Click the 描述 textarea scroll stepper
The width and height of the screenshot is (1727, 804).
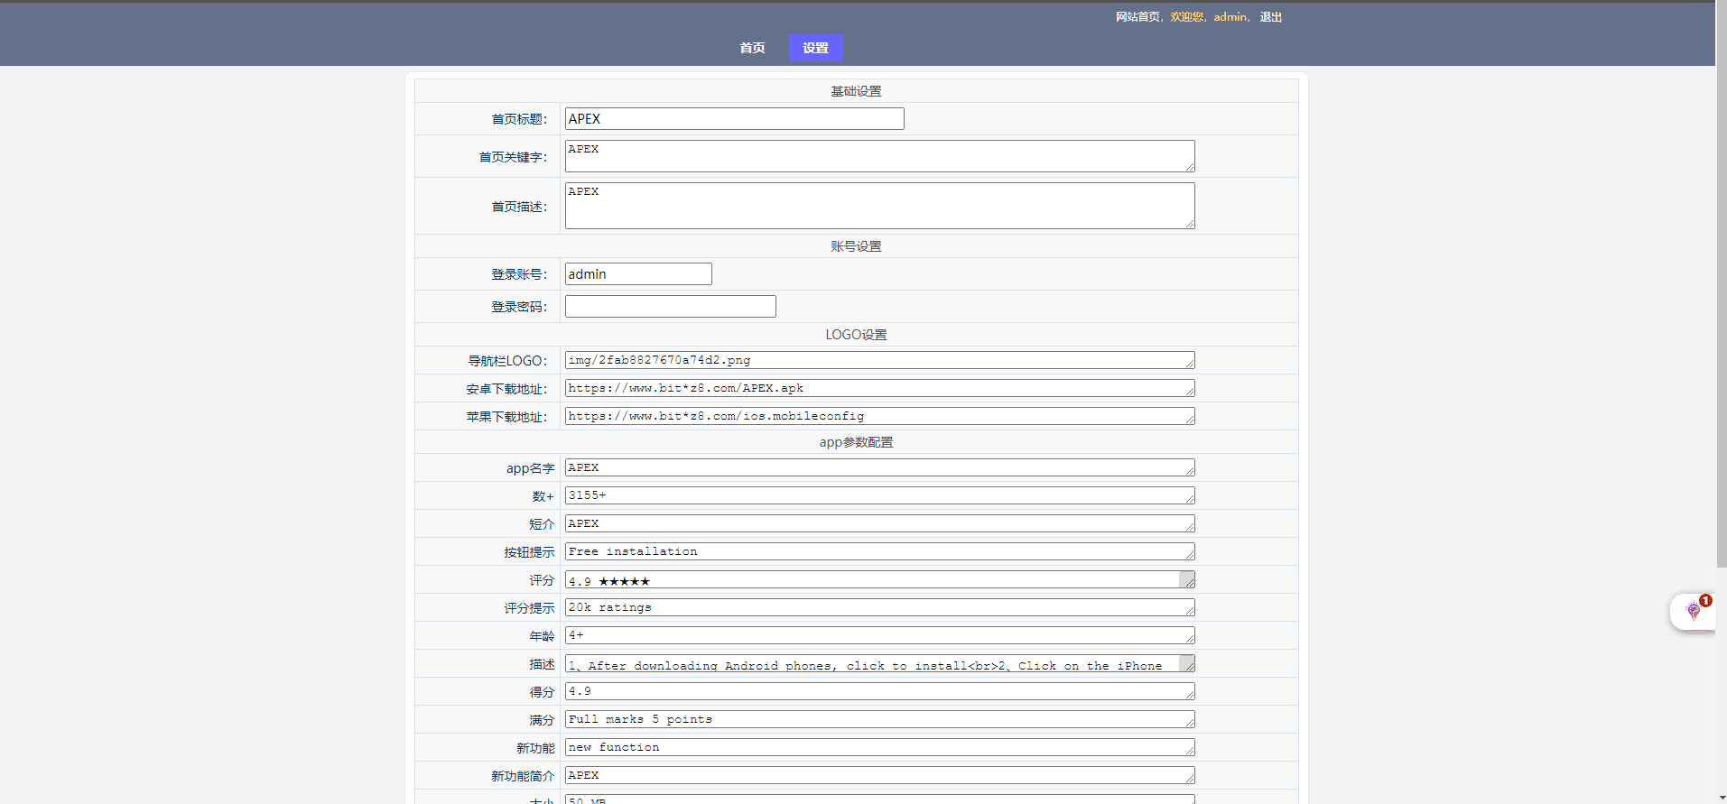pos(1187,663)
